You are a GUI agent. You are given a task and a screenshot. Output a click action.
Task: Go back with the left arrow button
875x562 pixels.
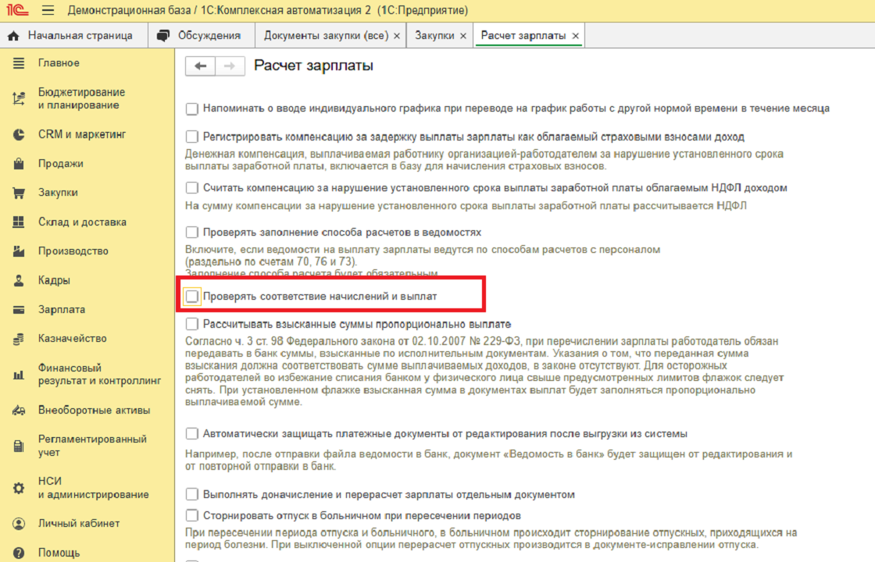pos(200,66)
